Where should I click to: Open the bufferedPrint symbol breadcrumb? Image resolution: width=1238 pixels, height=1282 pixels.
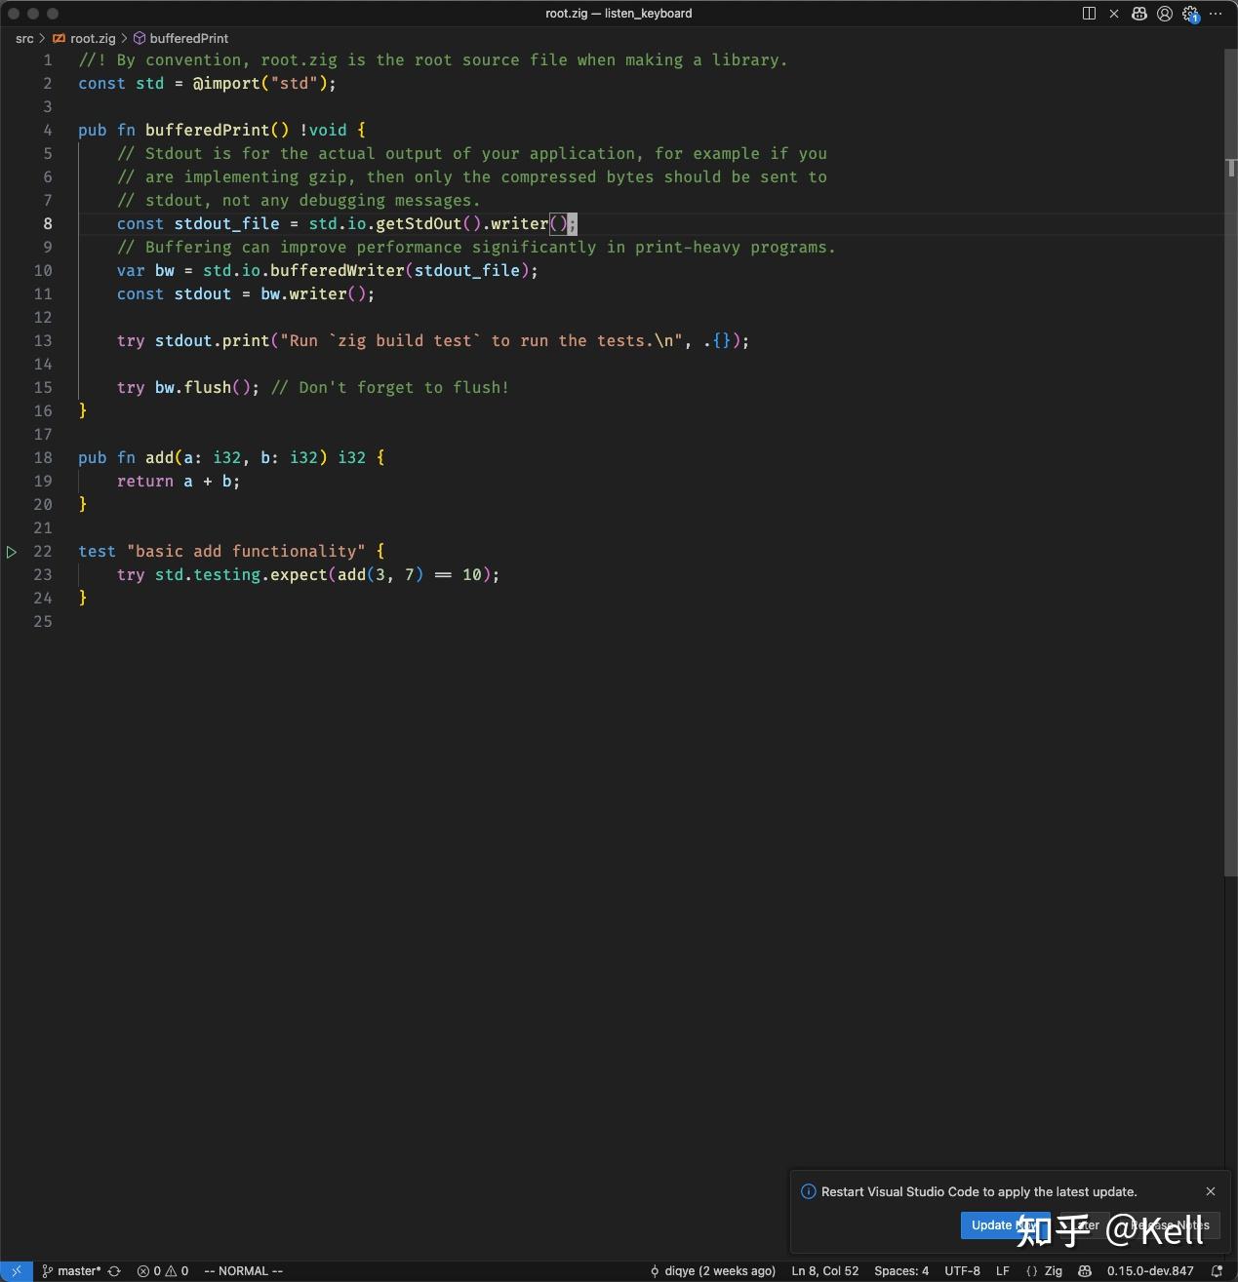[x=180, y=38]
